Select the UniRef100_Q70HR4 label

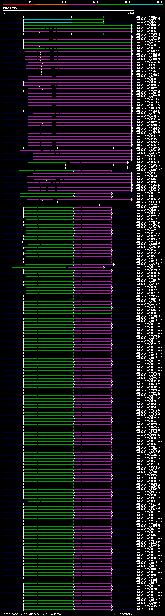point(148,205)
